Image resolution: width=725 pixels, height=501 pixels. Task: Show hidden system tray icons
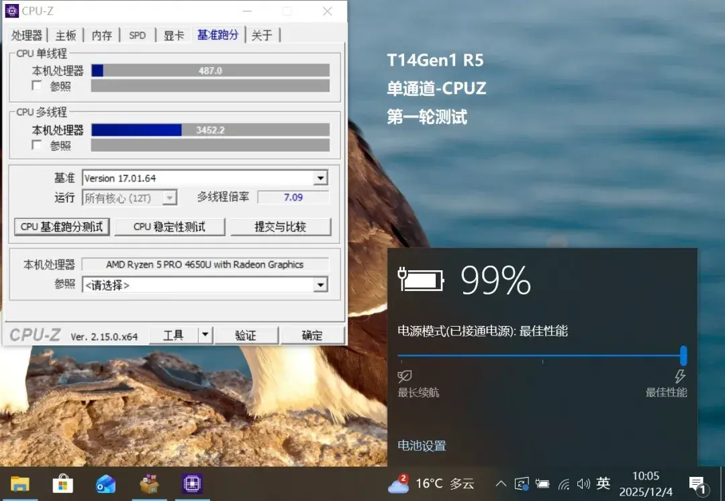(x=501, y=484)
